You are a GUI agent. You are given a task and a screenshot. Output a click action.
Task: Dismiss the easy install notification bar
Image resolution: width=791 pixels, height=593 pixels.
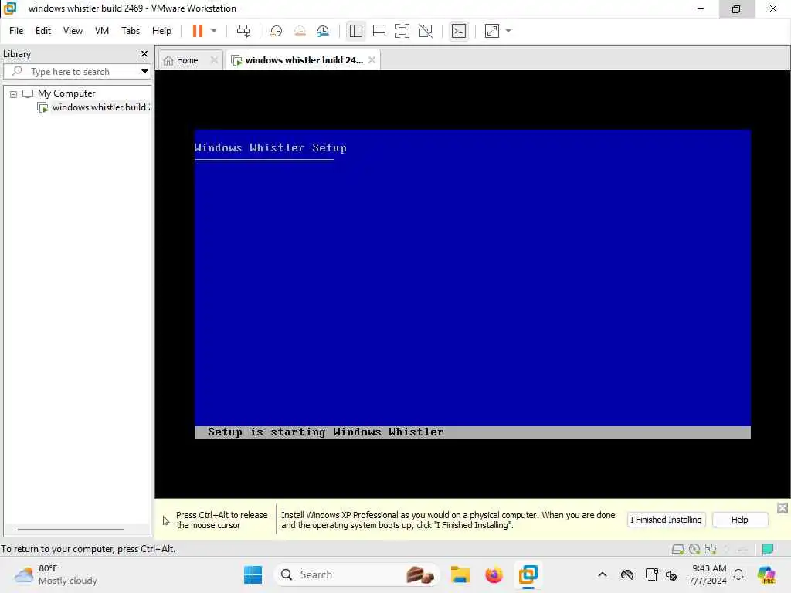pyautogui.click(x=783, y=508)
